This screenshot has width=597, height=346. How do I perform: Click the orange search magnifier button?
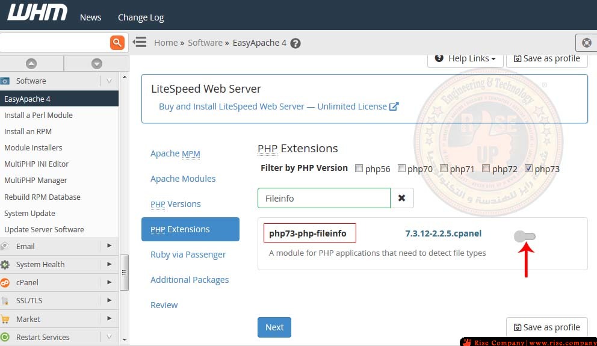pyautogui.click(x=117, y=42)
